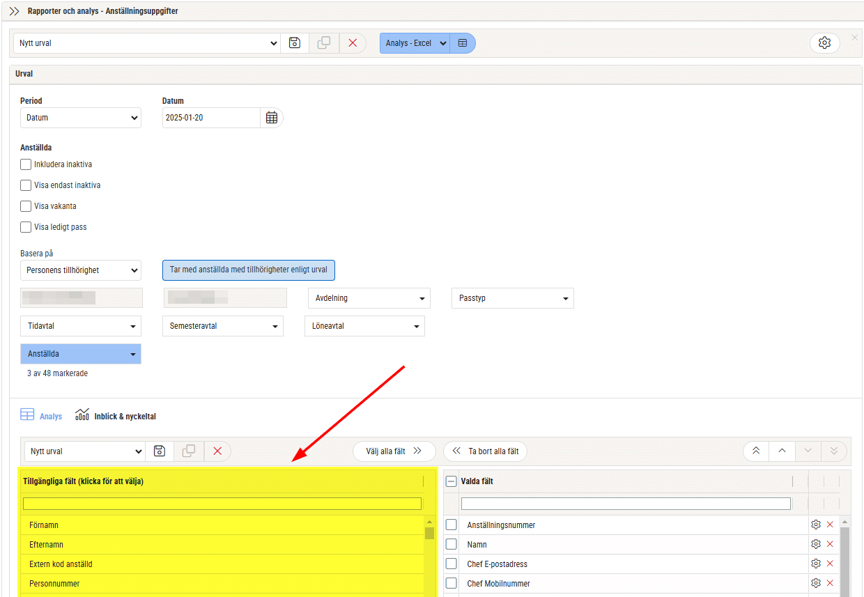Viewport: 864px width, 597px height.
Task: Check the Visa vakanta option
Action: 26,206
